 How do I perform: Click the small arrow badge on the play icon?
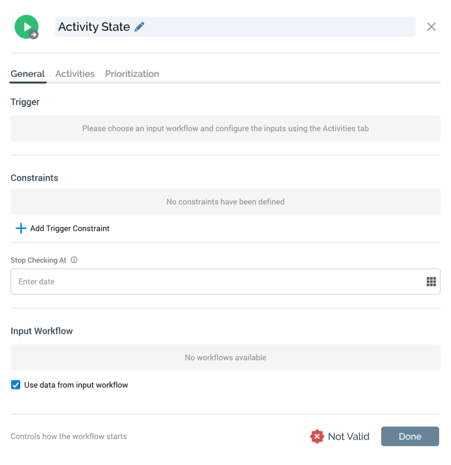pyautogui.click(x=34, y=35)
